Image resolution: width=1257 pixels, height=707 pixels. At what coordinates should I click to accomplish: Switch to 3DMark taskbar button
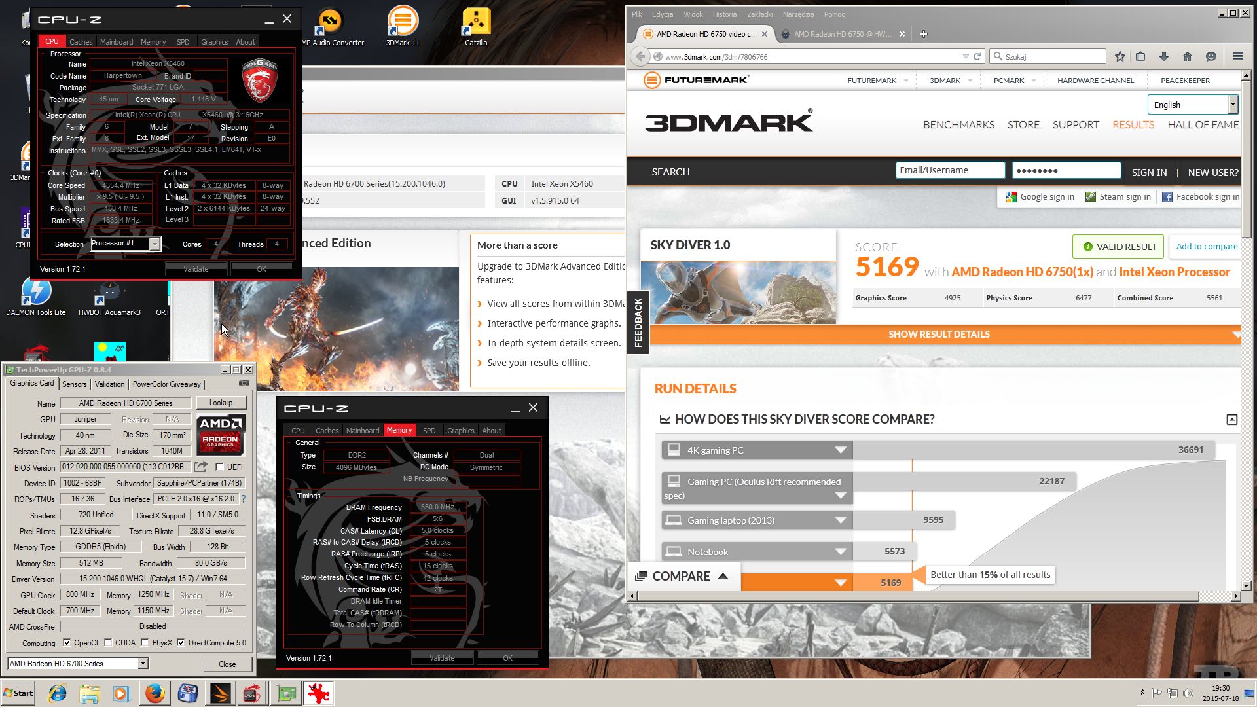point(221,693)
